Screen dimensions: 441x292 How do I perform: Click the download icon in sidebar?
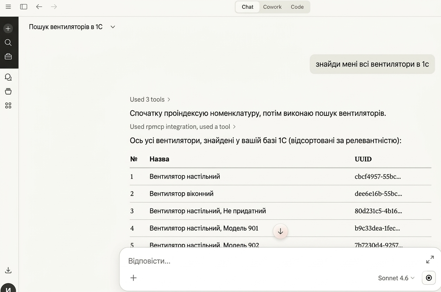(8, 270)
